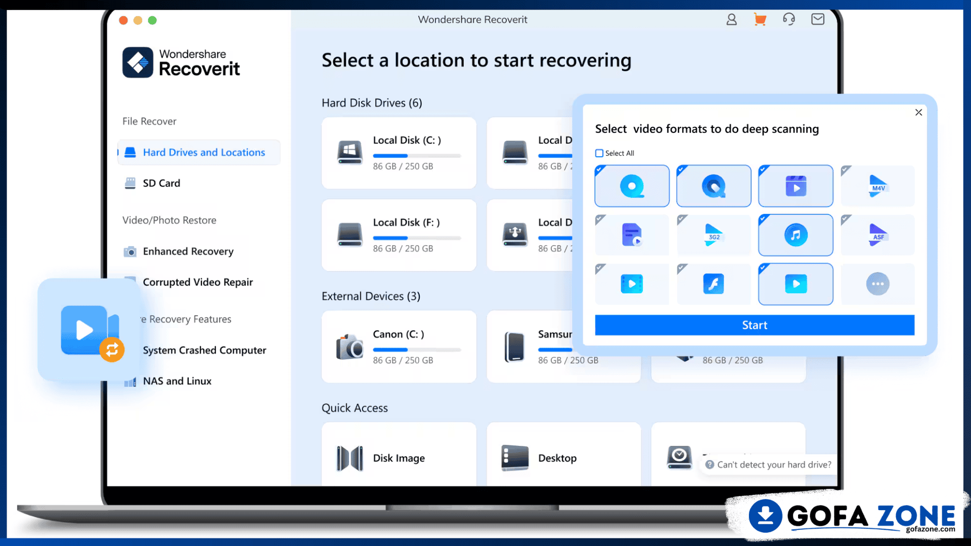971x546 pixels.
Task: Click the Hard Disk Drives (6) heading
Action: 372,103
